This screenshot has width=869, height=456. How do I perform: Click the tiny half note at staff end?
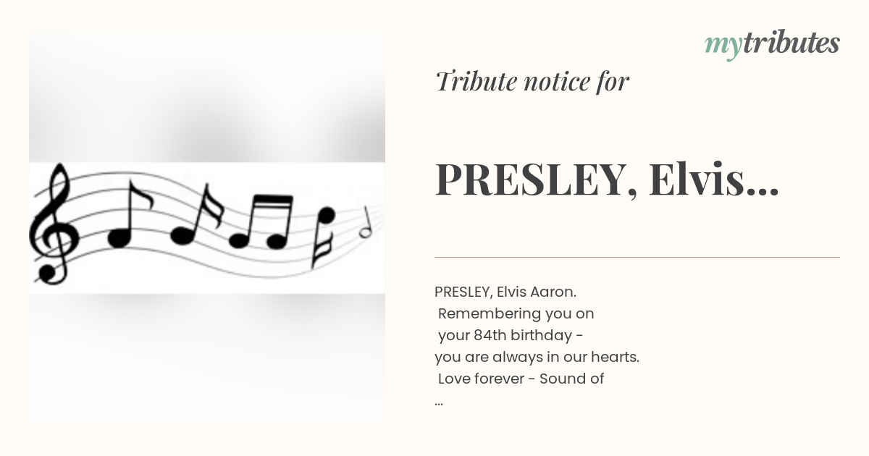pos(366,222)
